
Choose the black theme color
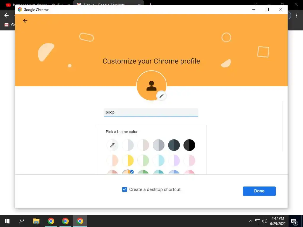(x=189, y=145)
